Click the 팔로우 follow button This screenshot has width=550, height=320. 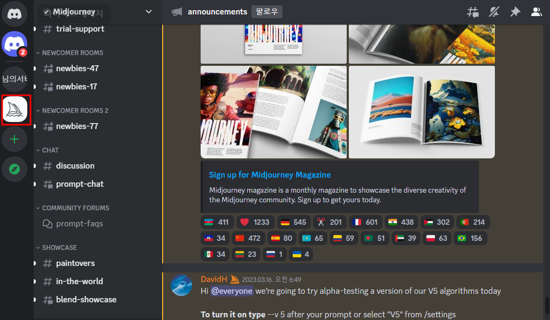(267, 12)
